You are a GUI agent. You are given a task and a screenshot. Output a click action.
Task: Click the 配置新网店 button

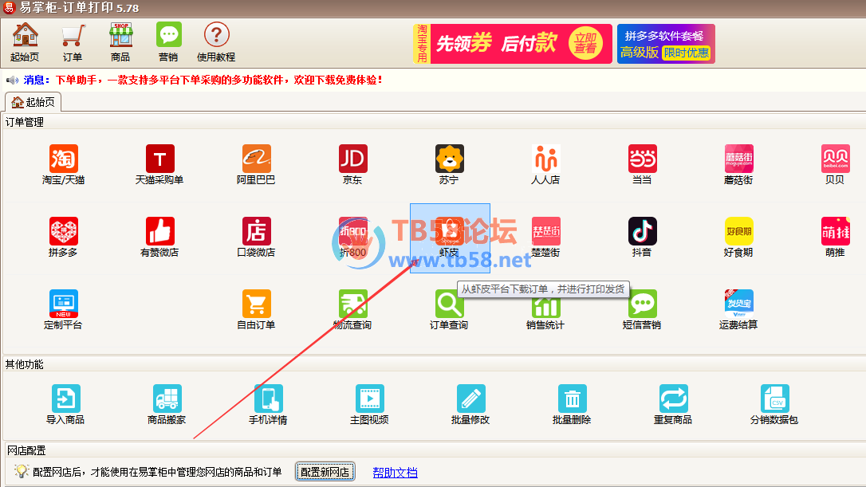pos(325,472)
